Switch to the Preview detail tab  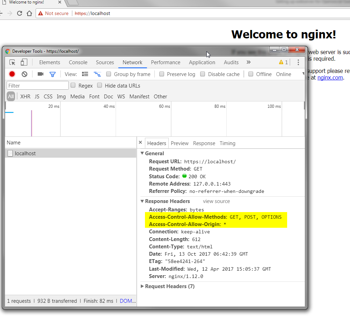(180, 143)
